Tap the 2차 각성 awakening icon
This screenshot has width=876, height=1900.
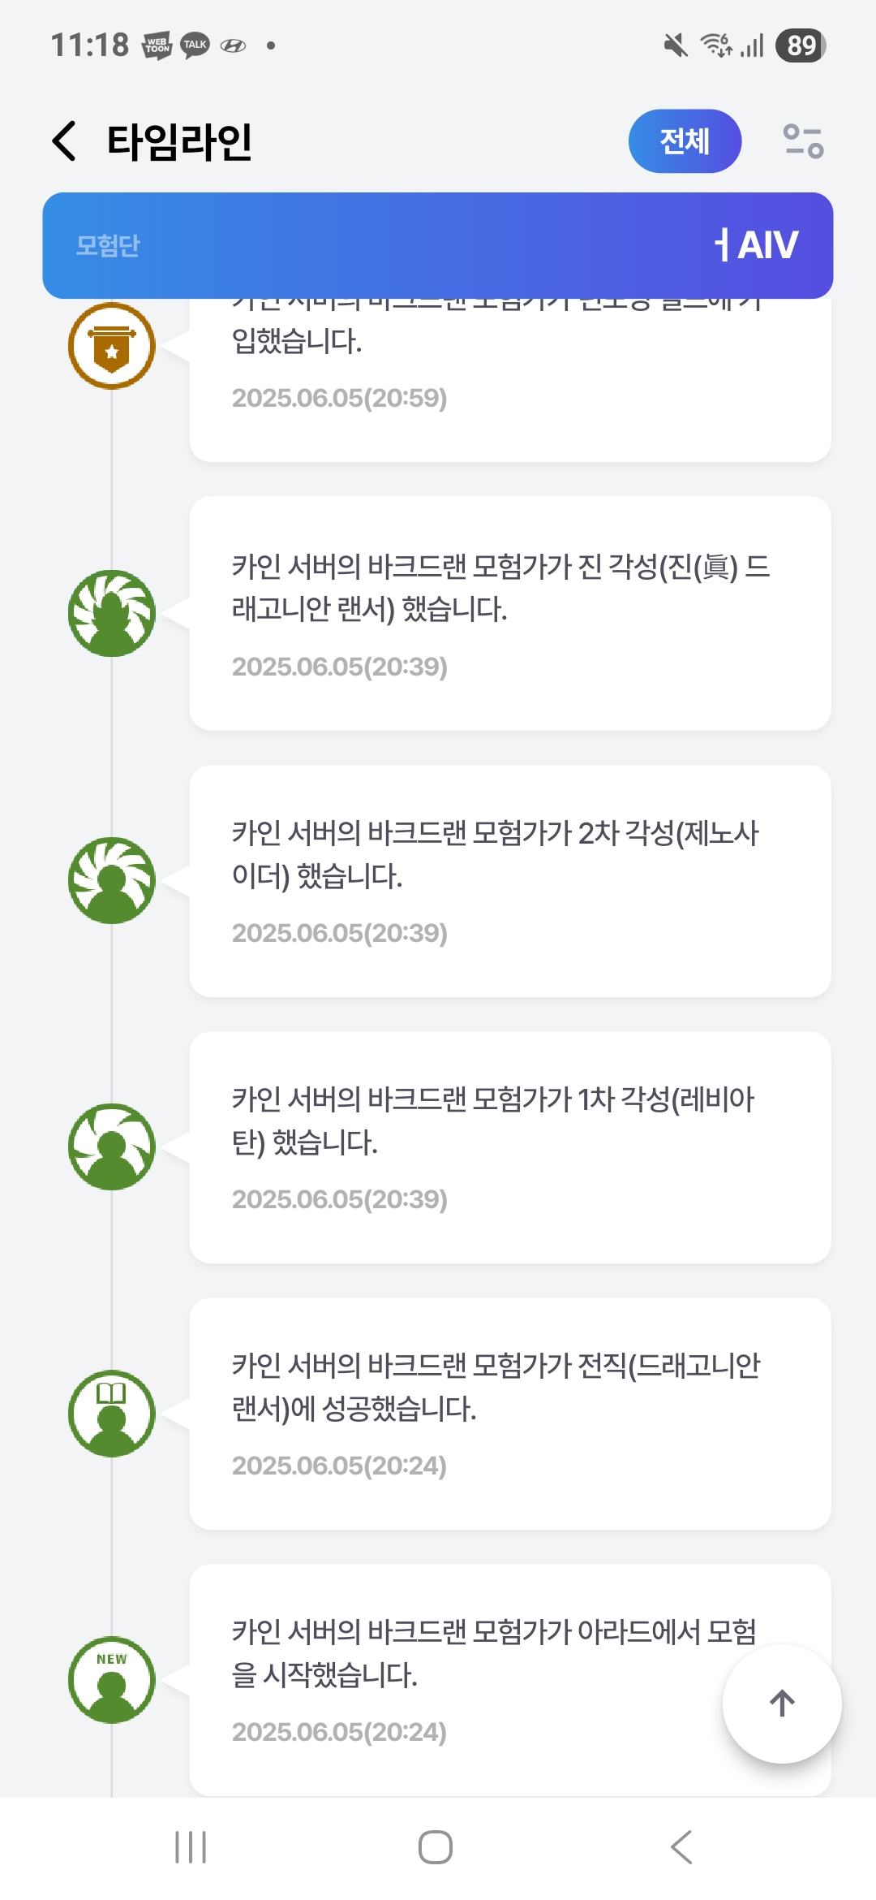pyautogui.click(x=112, y=880)
